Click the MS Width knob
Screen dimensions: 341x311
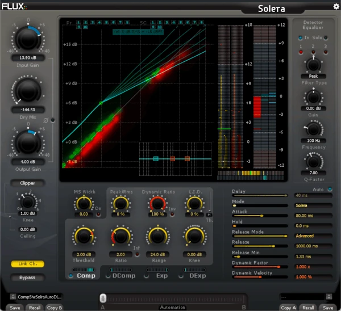(84, 204)
